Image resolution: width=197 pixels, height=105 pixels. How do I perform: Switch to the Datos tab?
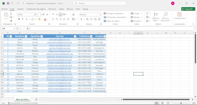pos(61,9)
